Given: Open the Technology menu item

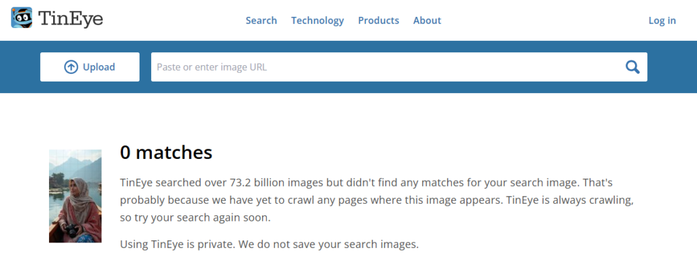Looking at the screenshot, I should click(317, 20).
